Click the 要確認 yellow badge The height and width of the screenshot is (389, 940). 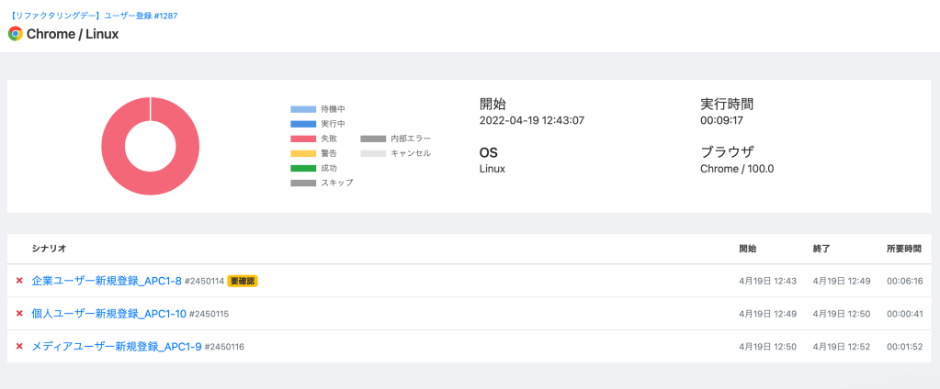point(243,281)
